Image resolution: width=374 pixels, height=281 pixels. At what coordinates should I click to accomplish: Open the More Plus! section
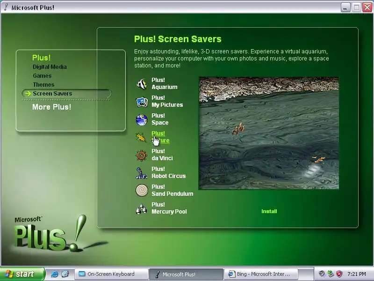[x=51, y=107]
